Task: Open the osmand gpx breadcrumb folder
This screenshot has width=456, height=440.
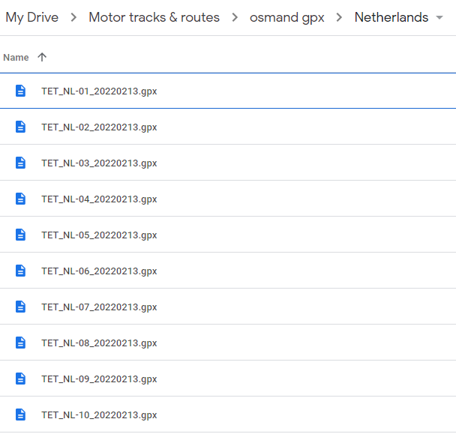Action: [287, 17]
